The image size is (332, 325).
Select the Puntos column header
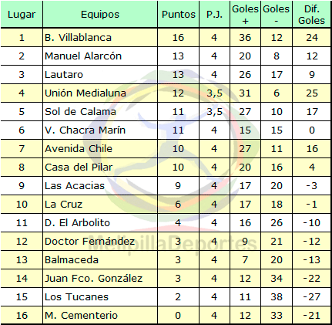tap(179, 15)
